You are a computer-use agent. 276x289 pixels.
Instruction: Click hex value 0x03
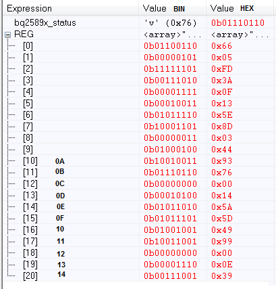click(221, 138)
